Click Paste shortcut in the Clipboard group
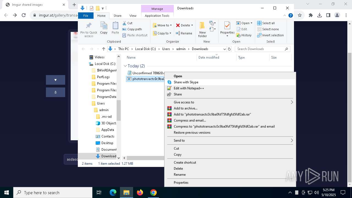352x198 pixels. pyautogui.click(x=135, y=35)
